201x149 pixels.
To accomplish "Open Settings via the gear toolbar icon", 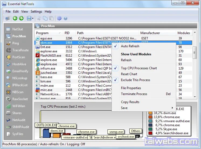I will click(59, 18).
